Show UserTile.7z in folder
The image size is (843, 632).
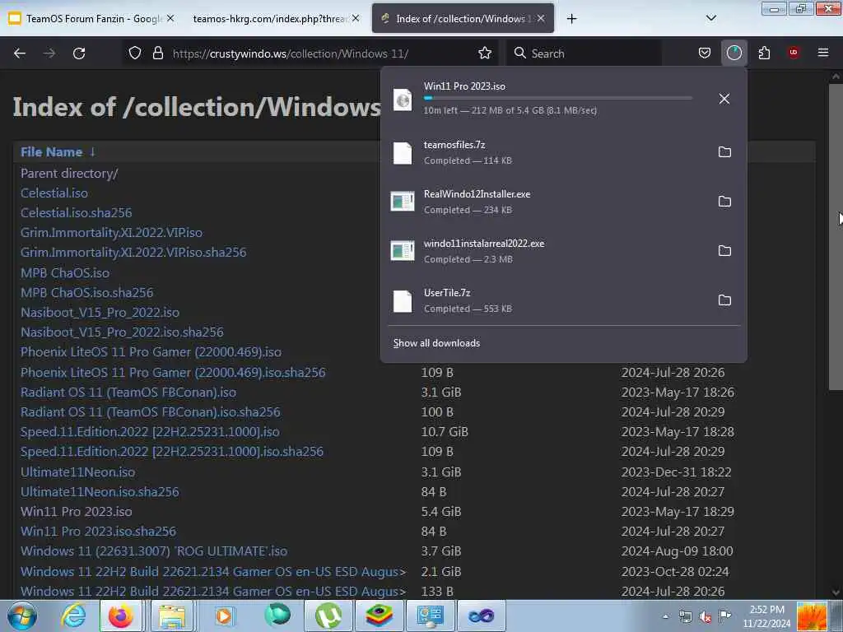[x=724, y=300]
